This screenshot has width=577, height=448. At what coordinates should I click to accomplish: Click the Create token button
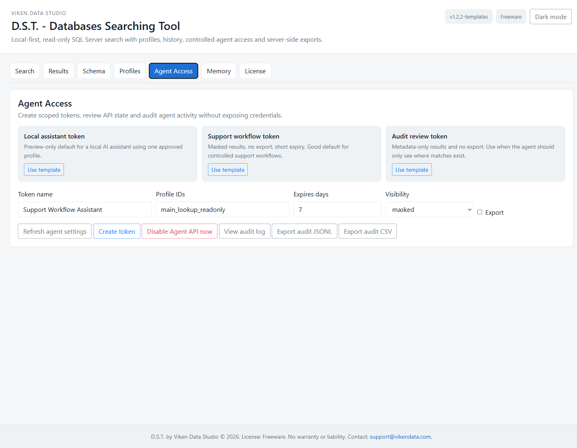pyautogui.click(x=117, y=231)
